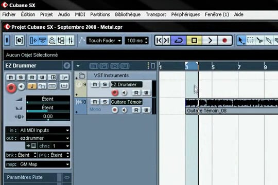Toggle inspector Mute button
The height and width of the screenshot is (185, 278).
(11, 78)
